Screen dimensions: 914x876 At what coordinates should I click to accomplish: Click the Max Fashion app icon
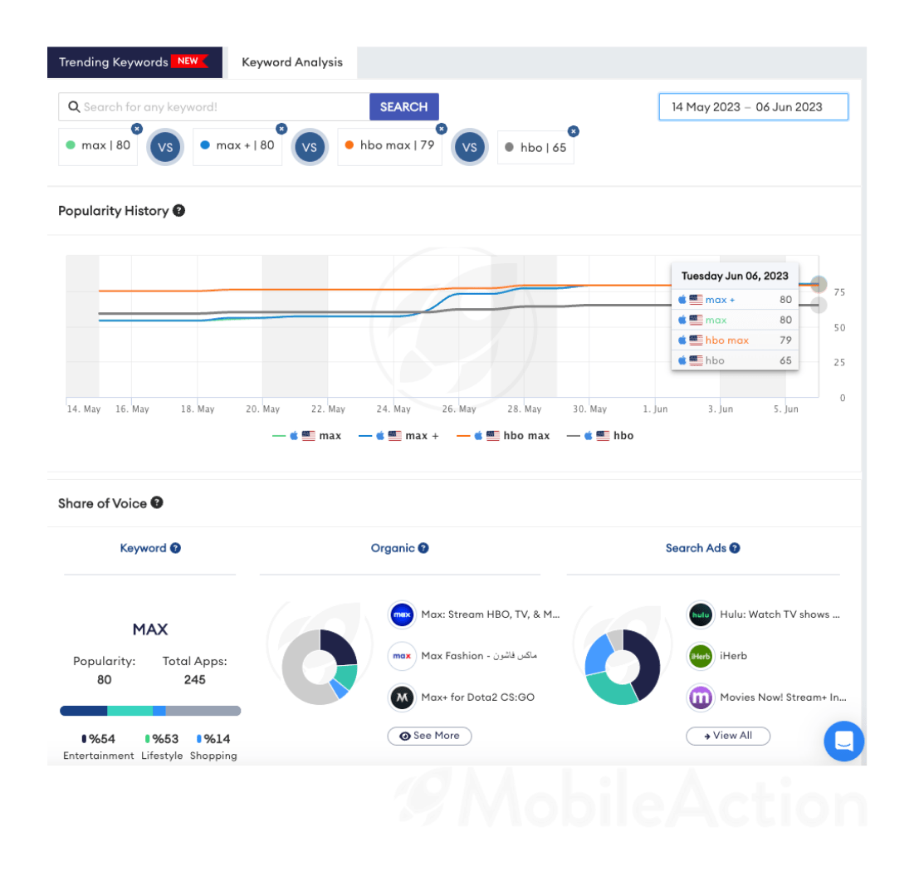point(402,656)
